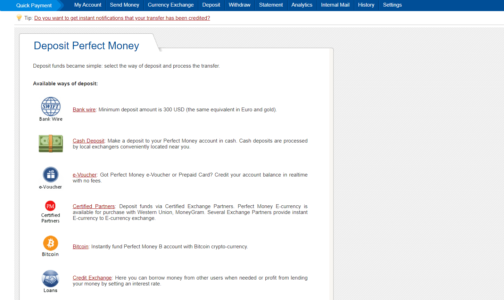
Task: Choose the orange Bitcoin icon
Action: coord(51,243)
